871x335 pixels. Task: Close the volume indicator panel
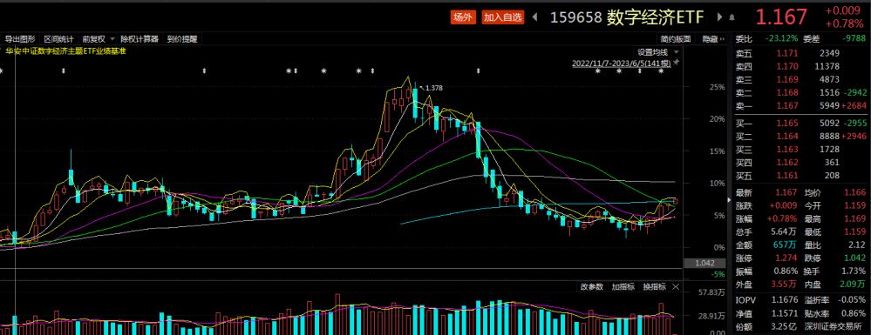click(676, 287)
